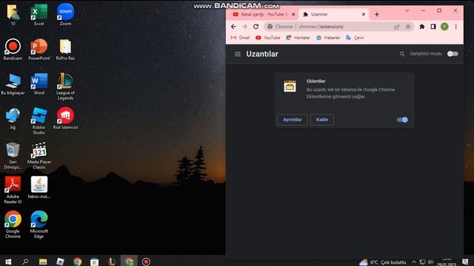Select the Adobe Reader XI desktop icon
The image size is (474, 266).
click(x=13, y=190)
